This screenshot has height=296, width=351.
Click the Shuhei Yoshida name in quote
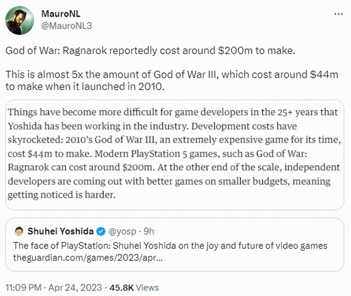pyautogui.click(x=61, y=231)
